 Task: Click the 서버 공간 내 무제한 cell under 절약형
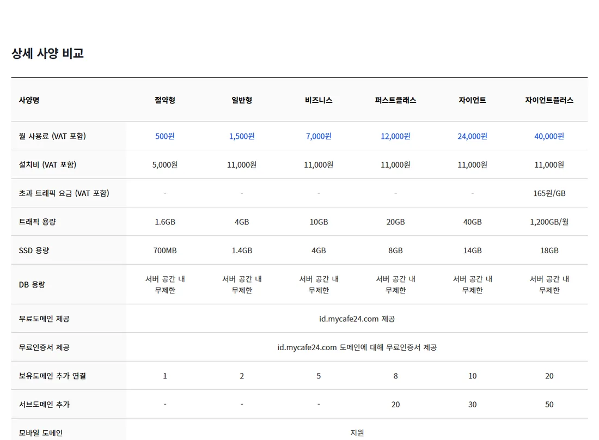click(x=164, y=285)
